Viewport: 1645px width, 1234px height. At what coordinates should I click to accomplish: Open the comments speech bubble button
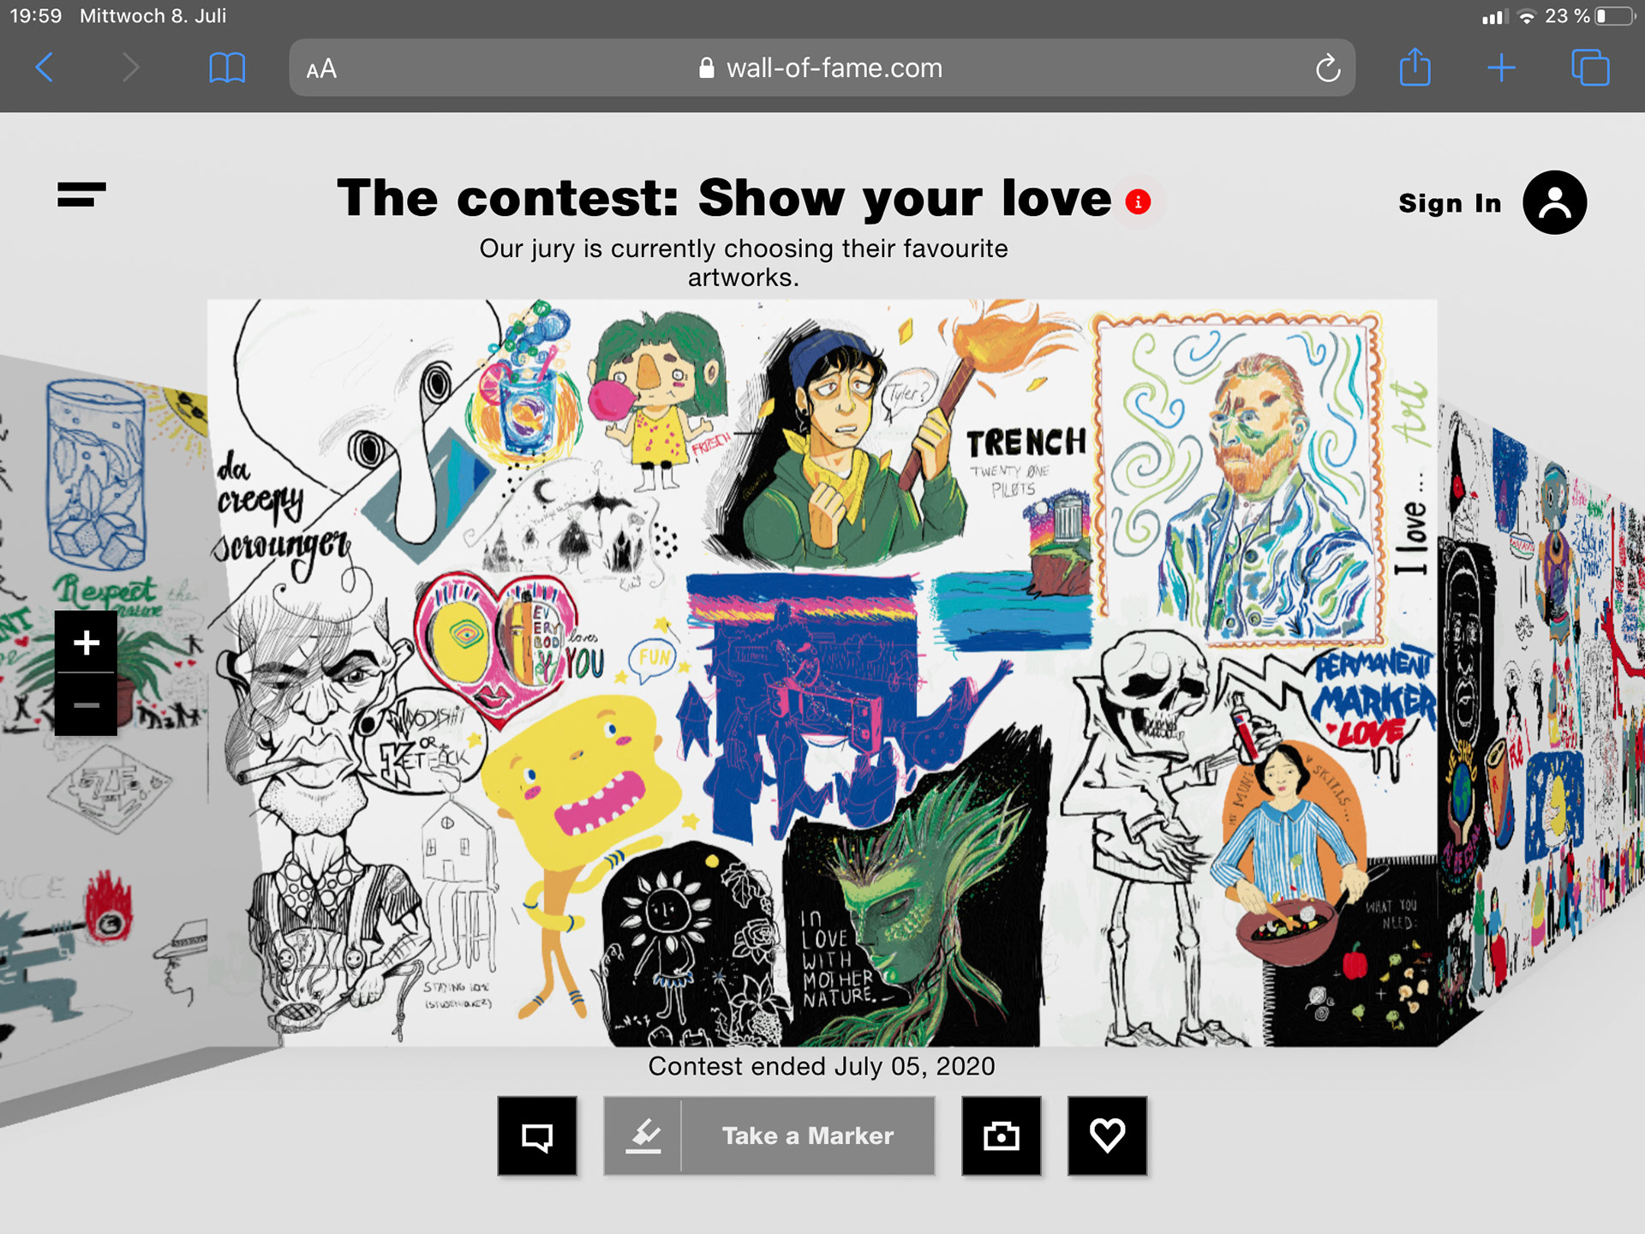coord(537,1135)
